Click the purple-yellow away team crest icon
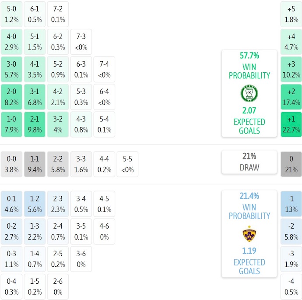 [249, 234]
